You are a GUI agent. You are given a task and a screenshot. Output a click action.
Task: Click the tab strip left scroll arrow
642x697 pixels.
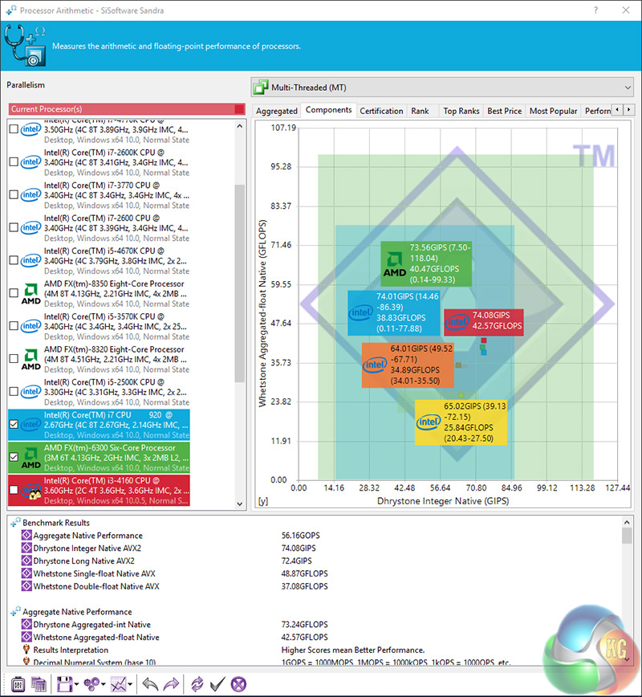(x=617, y=109)
